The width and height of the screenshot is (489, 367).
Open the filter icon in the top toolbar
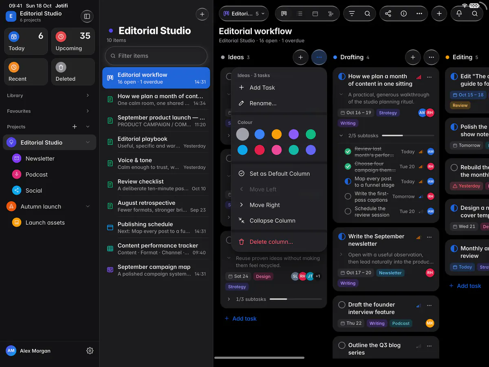coord(352,13)
